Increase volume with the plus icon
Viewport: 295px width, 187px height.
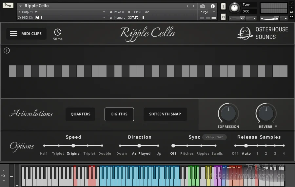pyautogui.click(x=285, y=18)
